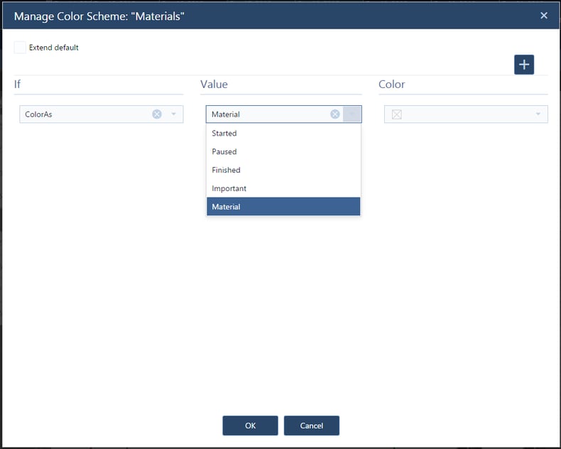The height and width of the screenshot is (449, 561).
Task: Choose Finished in the value list
Action: point(283,170)
